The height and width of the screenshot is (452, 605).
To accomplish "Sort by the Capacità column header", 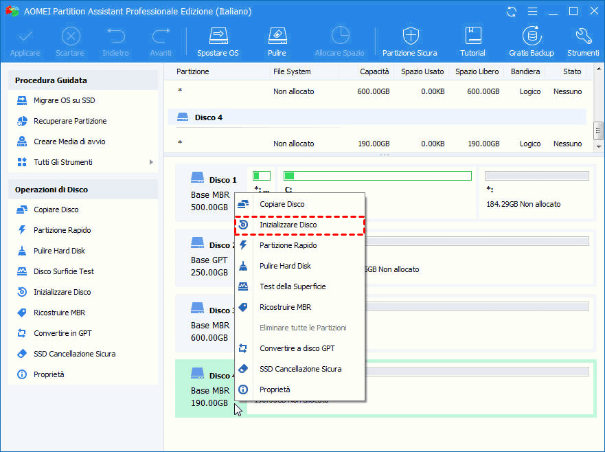I will coord(374,71).
